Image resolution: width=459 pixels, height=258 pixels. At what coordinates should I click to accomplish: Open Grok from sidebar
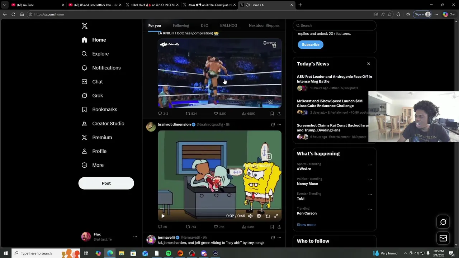(x=92, y=96)
